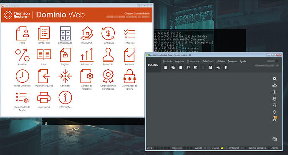This screenshot has height=155, width=288.
Task: Open the Lalur book icon
Action: [x=44, y=54]
